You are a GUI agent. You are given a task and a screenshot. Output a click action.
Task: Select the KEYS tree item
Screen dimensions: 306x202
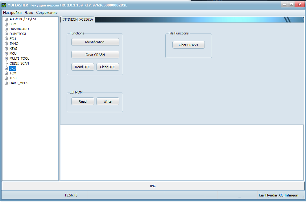13,49
